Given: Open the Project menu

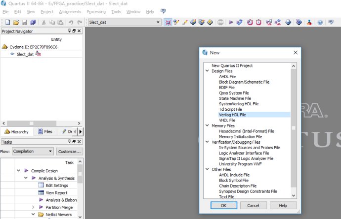Looking at the screenshot, I should pos(47,12).
